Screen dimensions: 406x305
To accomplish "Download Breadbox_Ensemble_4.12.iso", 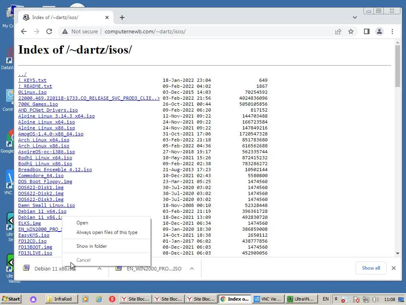I will pos(55,170).
